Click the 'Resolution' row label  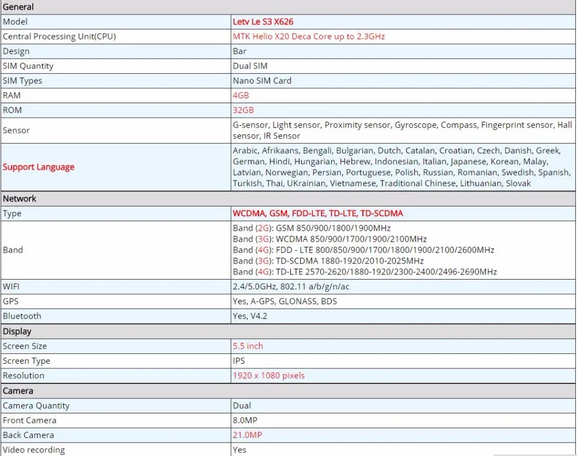click(24, 375)
